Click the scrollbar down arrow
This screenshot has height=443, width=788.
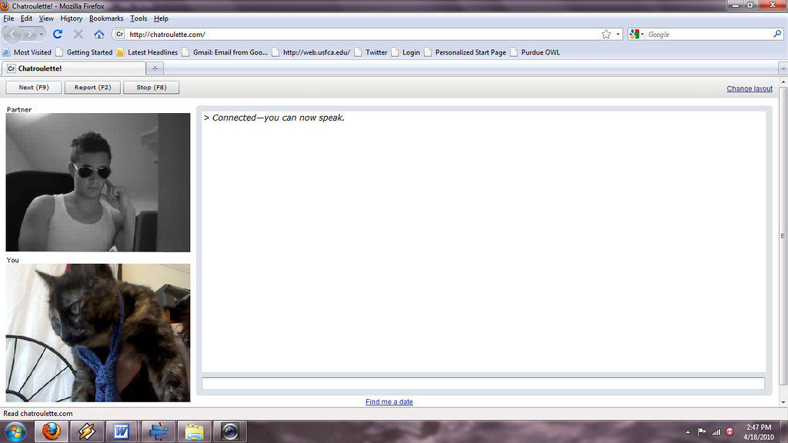pyautogui.click(x=783, y=402)
